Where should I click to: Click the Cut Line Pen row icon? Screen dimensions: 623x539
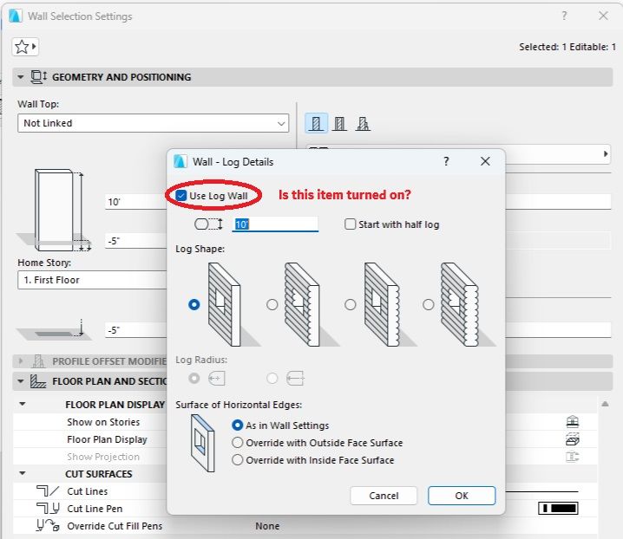coord(48,509)
